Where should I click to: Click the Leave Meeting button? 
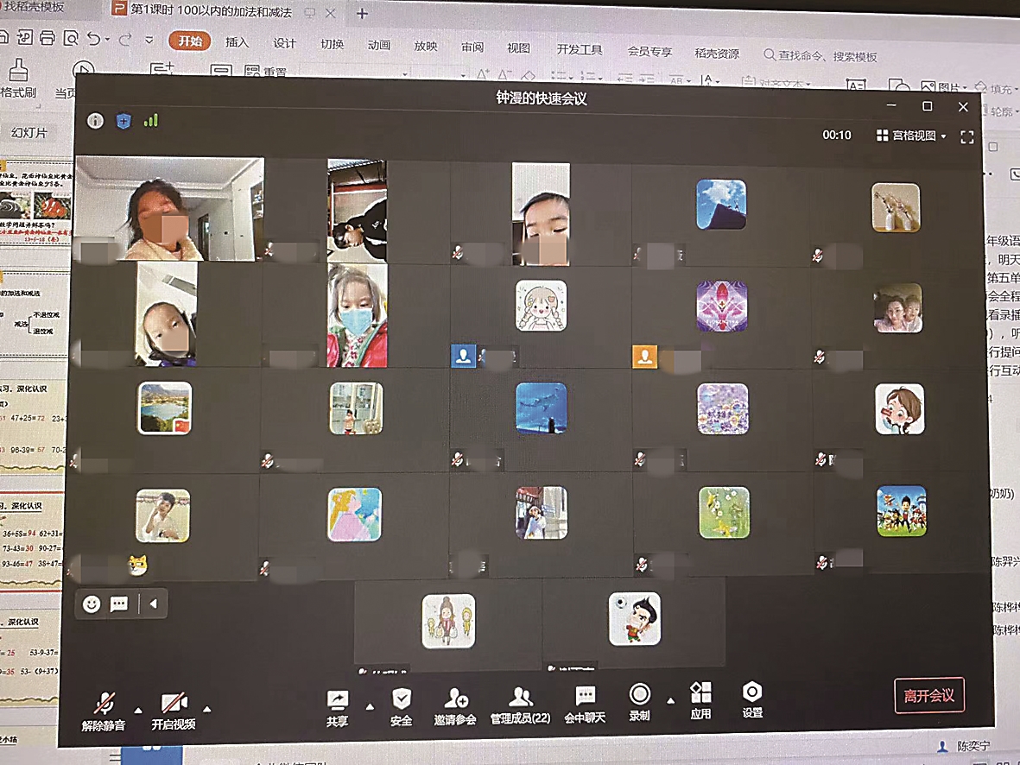(x=928, y=696)
